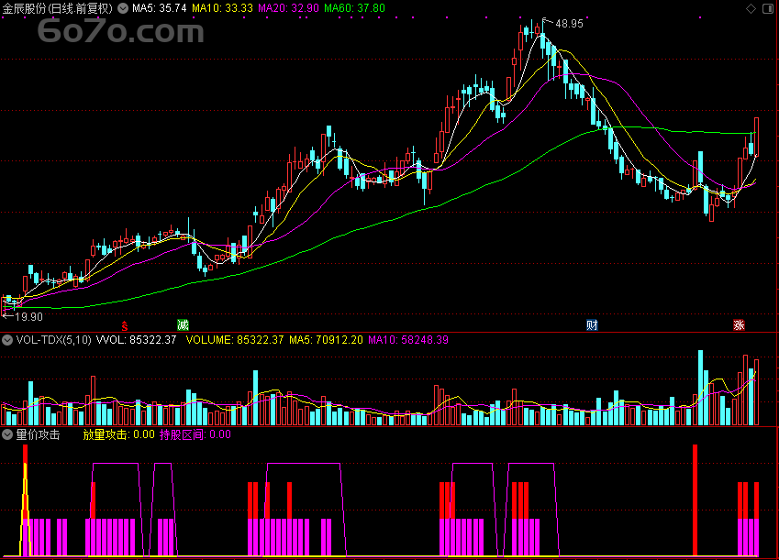The height and width of the screenshot is (560, 779).
Task: Click the VOLUME: 85322.37 value
Action: [235, 340]
